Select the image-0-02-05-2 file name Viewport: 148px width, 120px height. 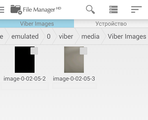(25, 79)
